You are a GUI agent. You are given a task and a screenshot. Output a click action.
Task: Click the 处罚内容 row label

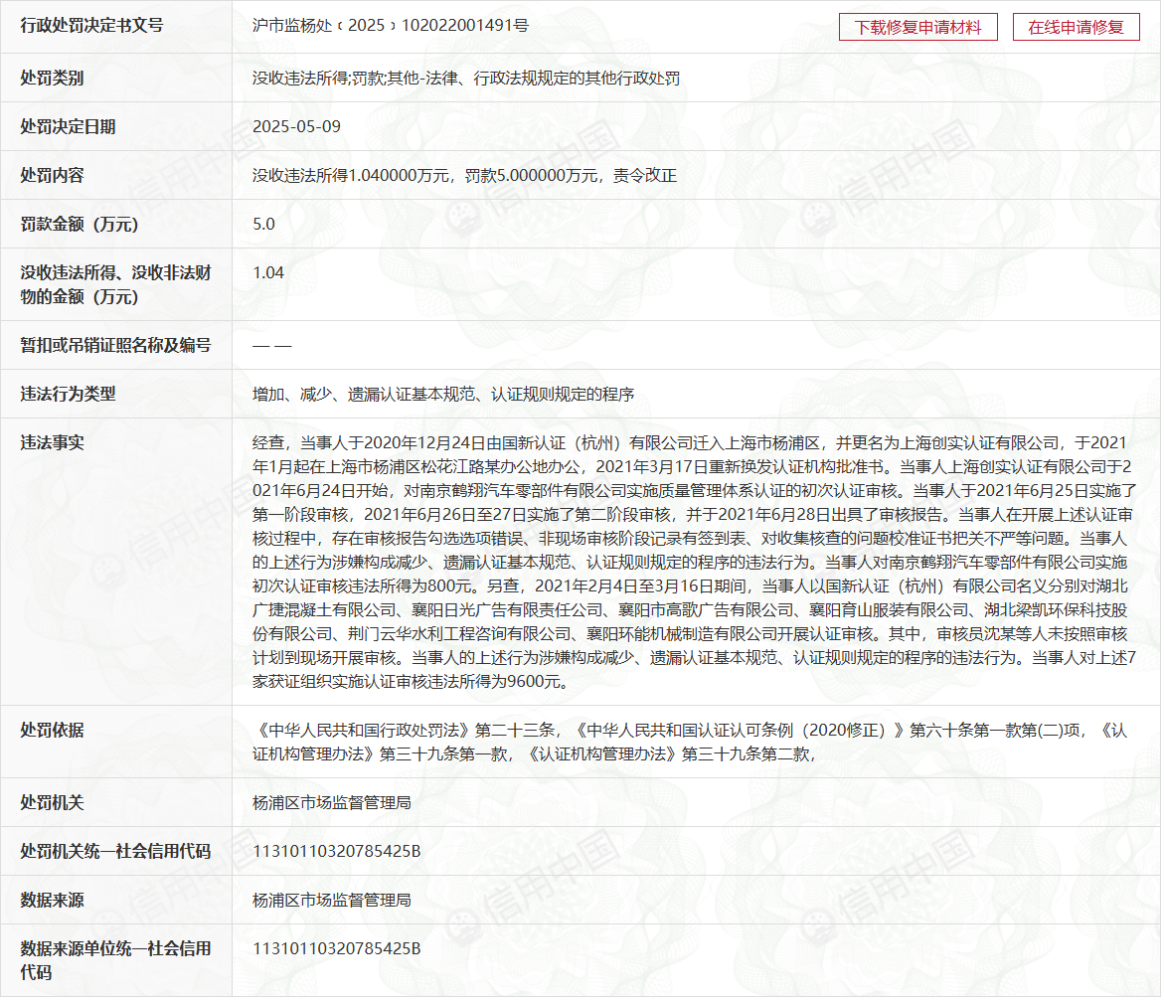click(52, 175)
